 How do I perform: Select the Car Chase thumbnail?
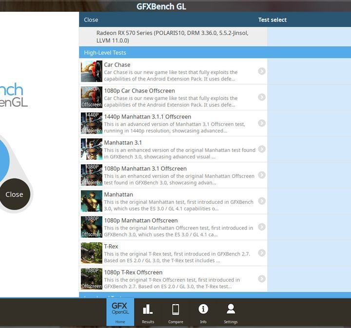pyautogui.click(x=92, y=71)
